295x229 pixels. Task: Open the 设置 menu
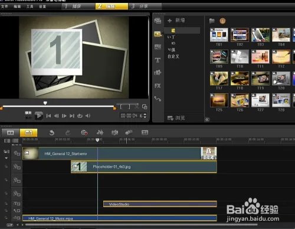point(42,6)
